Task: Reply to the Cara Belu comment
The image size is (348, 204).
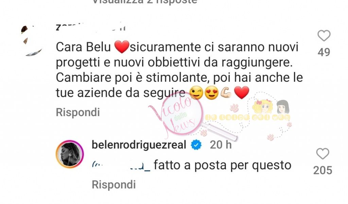Action: point(78,112)
